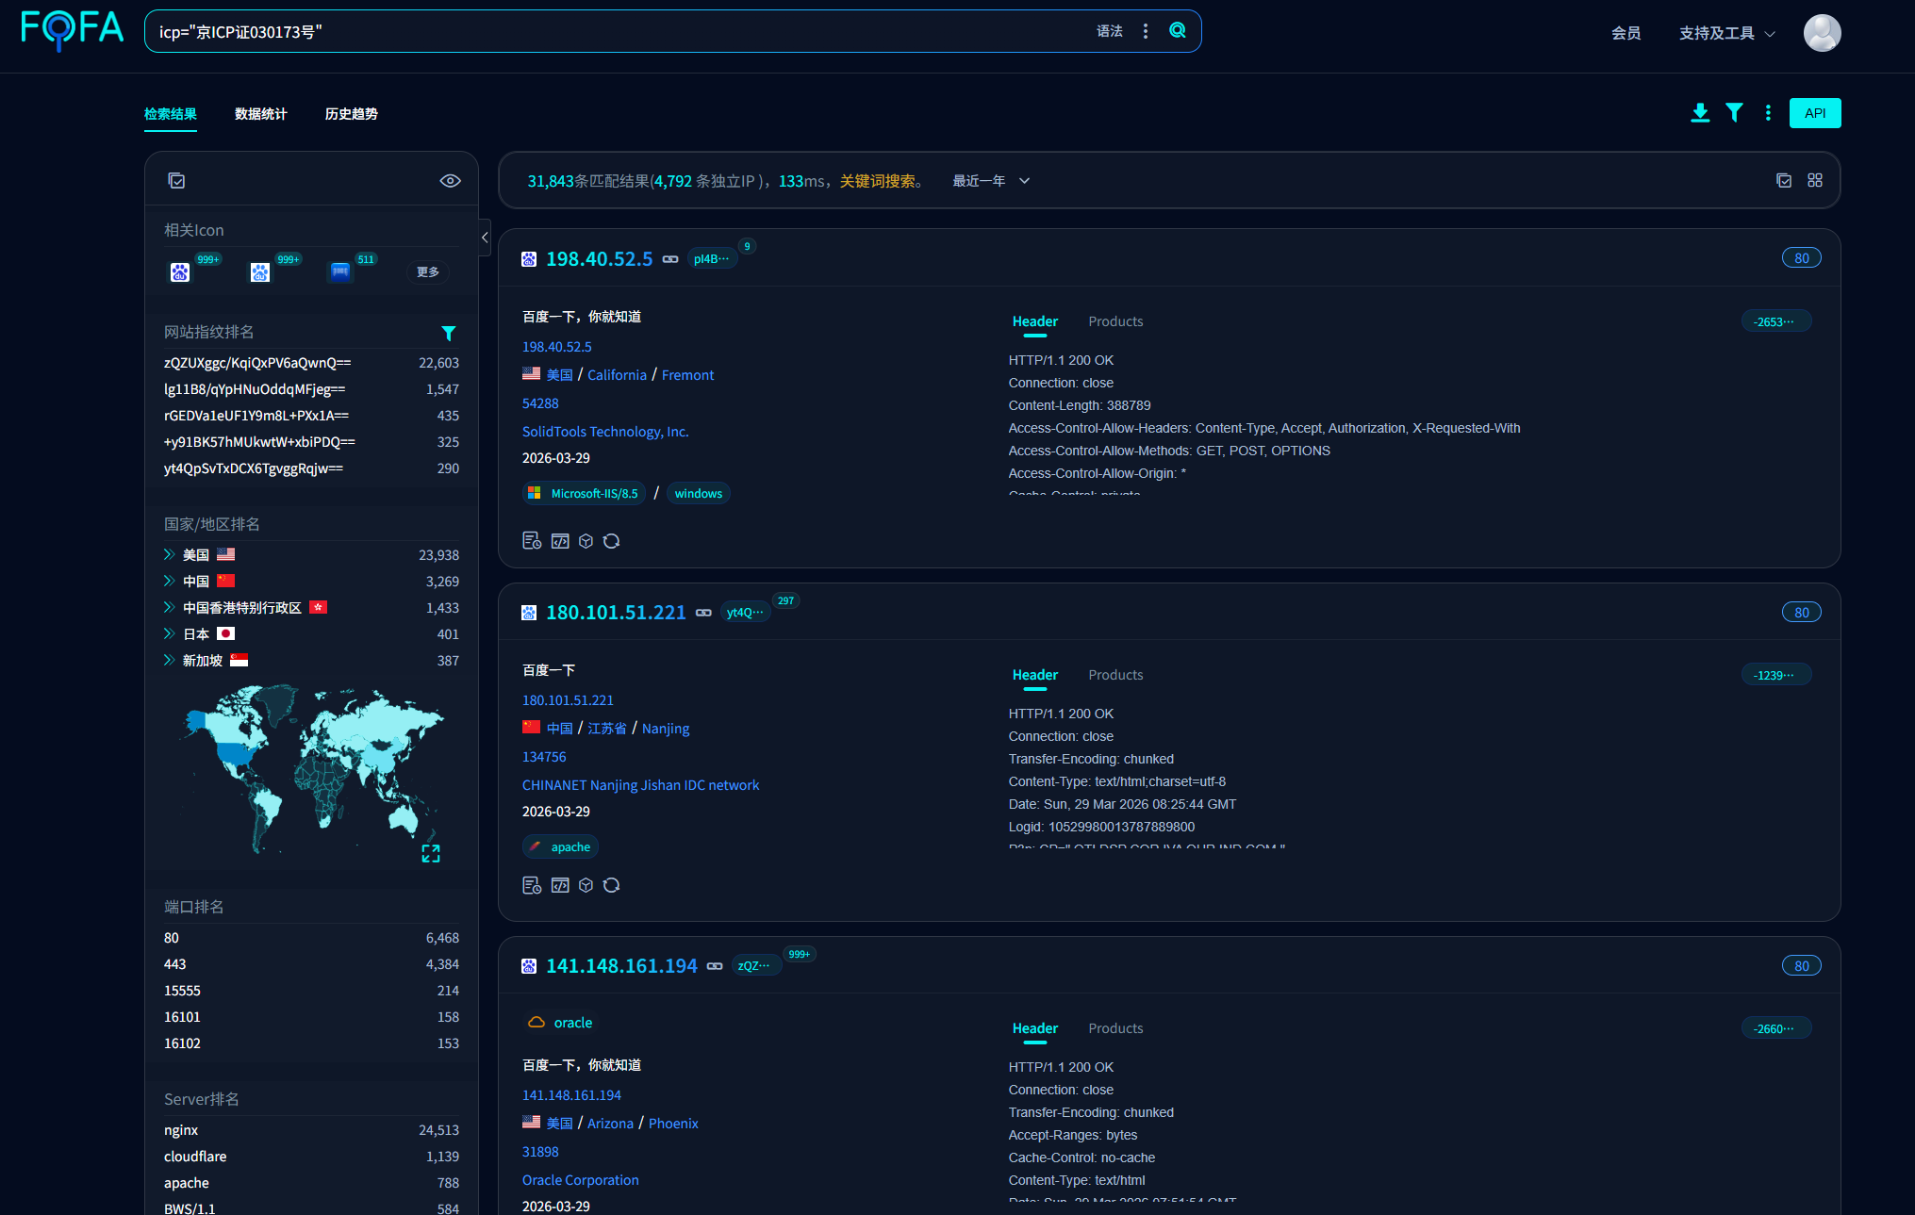The height and width of the screenshot is (1215, 1915).
Task: Open the cube icon for 180.101.51.221
Action: click(x=586, y=885)
